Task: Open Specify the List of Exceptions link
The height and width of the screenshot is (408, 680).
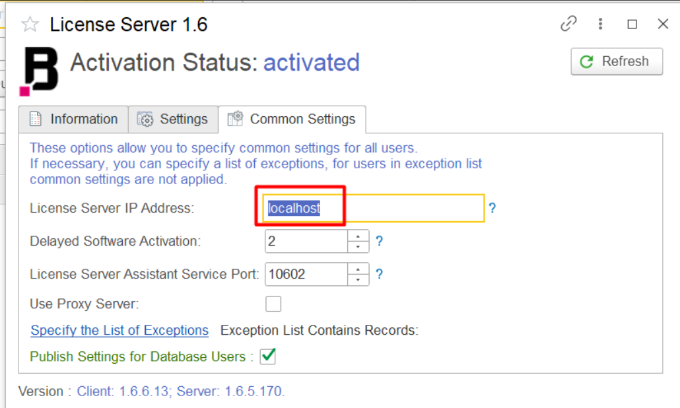Action: tap(119, 330)
